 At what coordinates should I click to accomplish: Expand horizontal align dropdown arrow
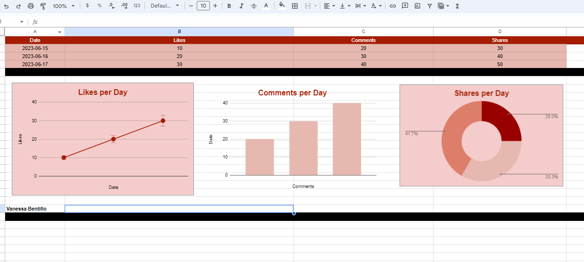click(x=334, y=6)
